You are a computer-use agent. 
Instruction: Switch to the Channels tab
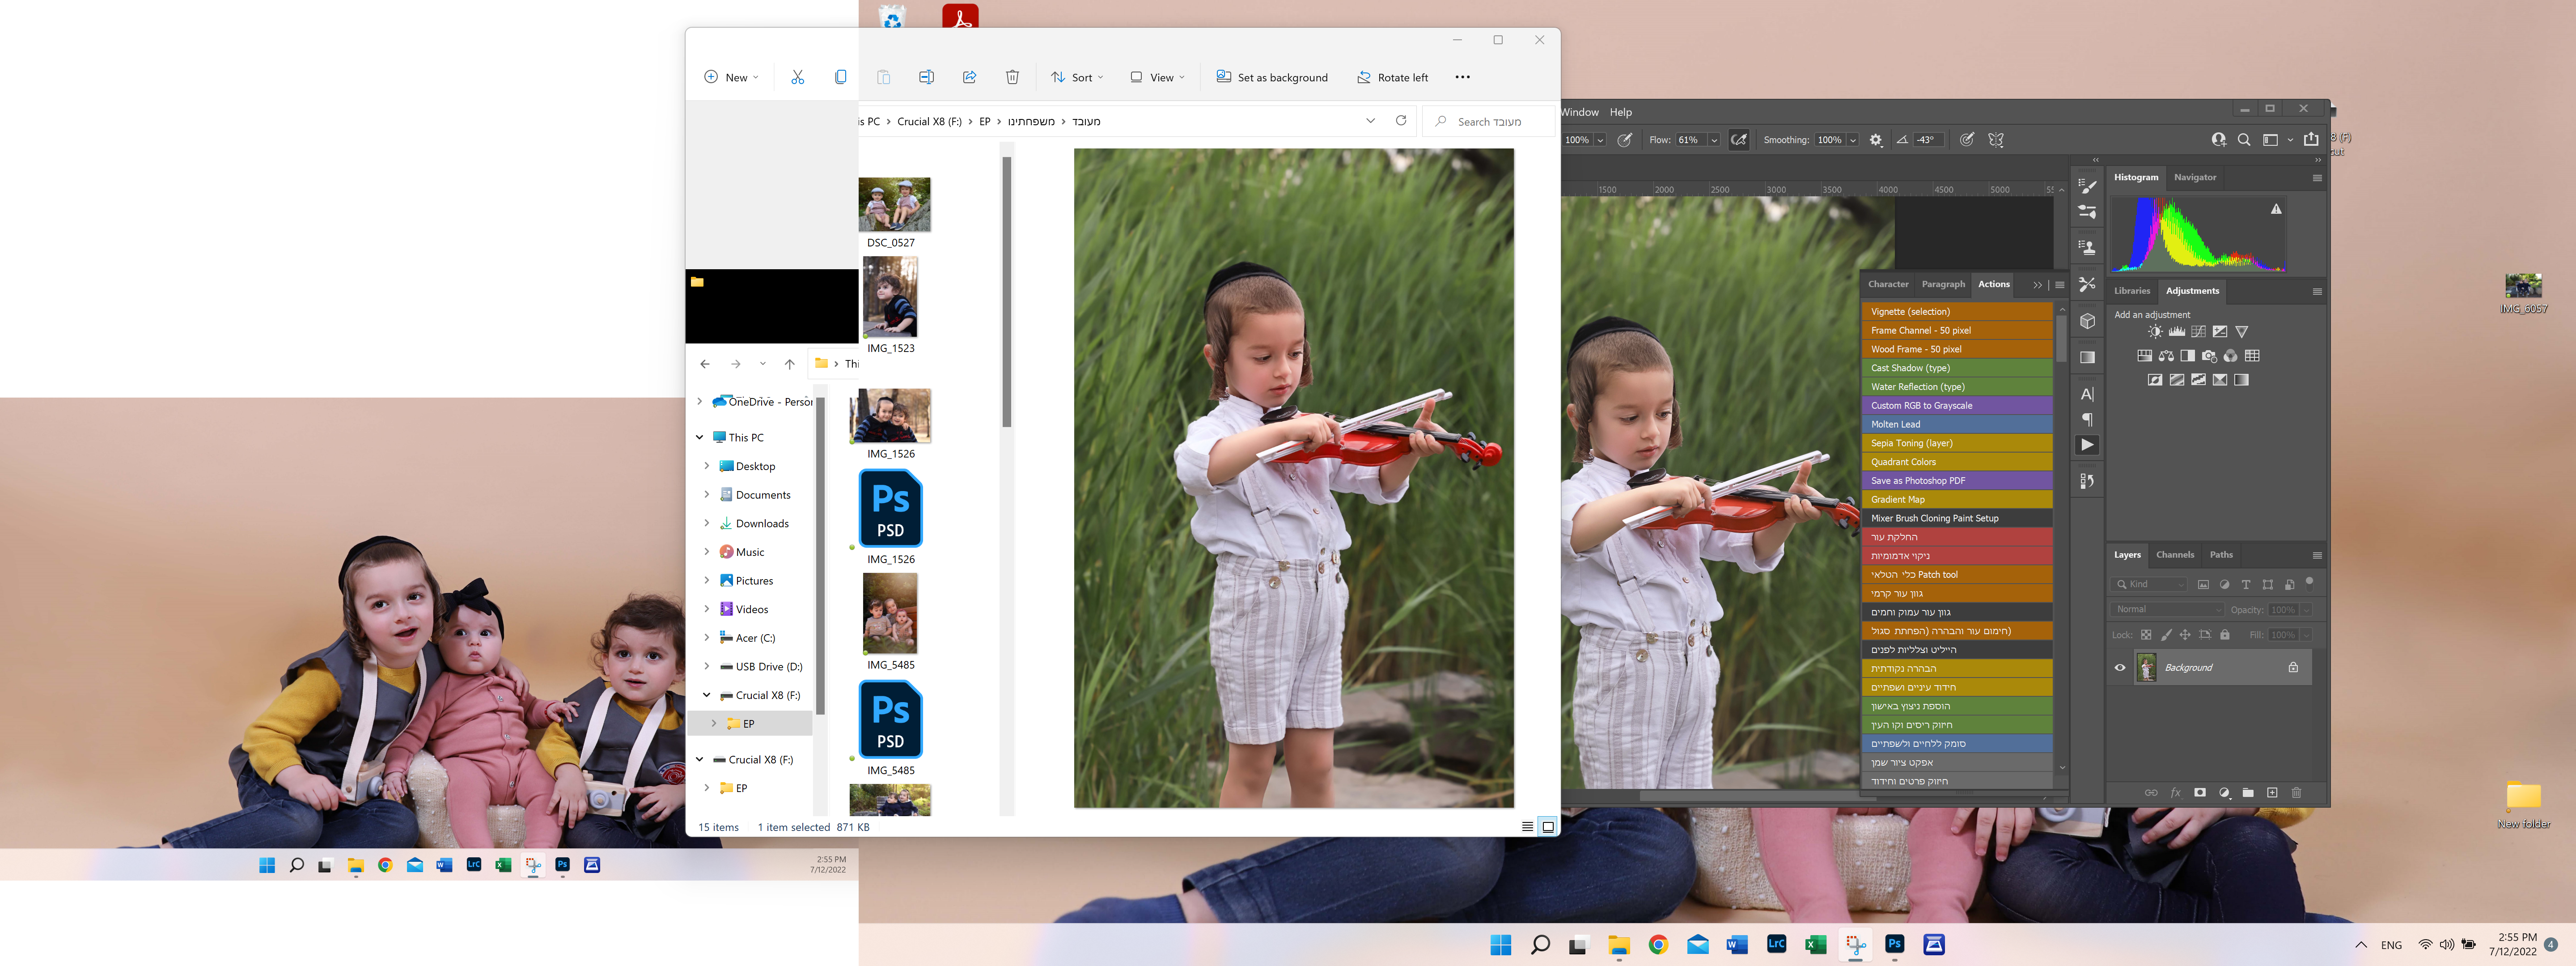tap(2174, 555)
